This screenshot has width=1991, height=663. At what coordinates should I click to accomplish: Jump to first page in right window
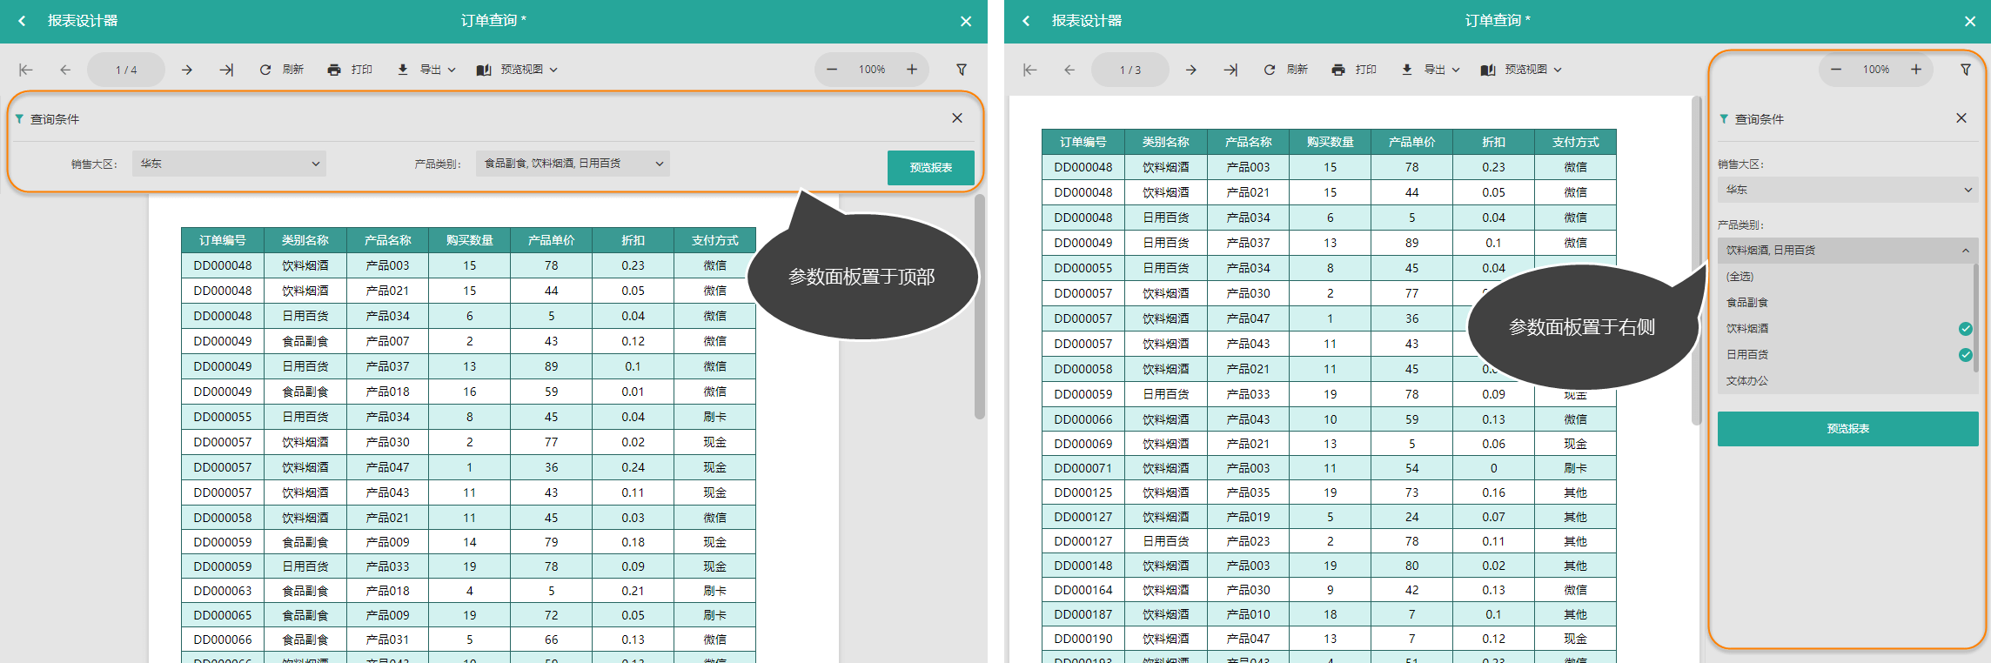click(1030, 70)
